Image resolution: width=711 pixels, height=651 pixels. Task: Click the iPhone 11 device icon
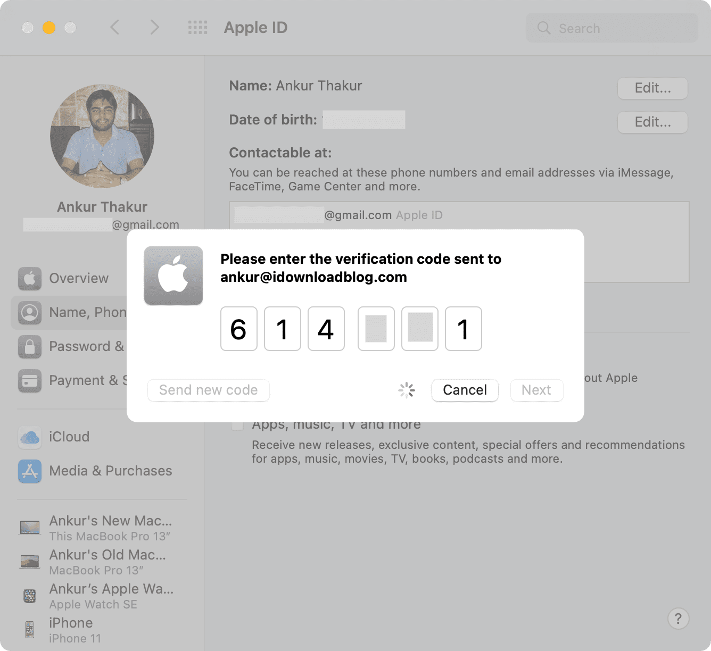30,630
